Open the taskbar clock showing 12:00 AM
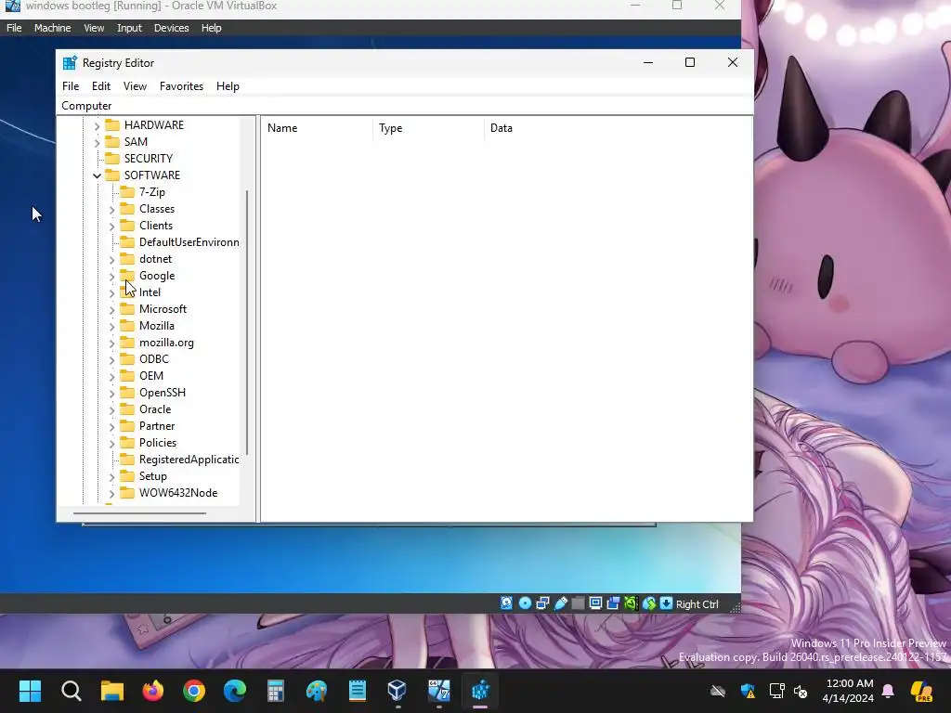This screenshot has width=951, height=713. [x=849, y=691]
